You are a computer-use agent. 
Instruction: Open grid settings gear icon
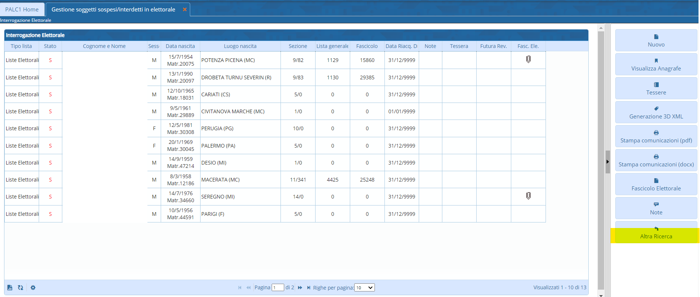(x=33, y=288)
